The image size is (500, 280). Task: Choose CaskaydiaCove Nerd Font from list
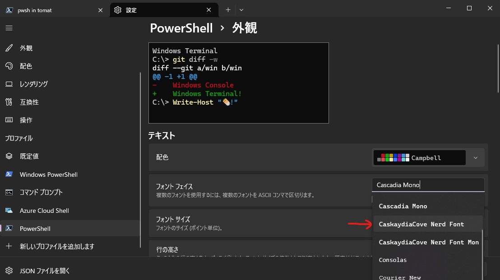tap(428, 224)
